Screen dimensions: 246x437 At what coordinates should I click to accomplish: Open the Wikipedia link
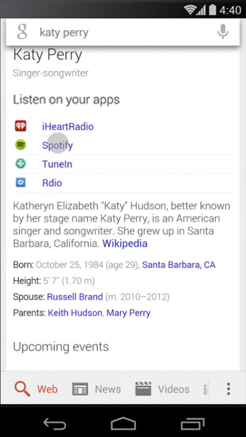tap(125, 243)
